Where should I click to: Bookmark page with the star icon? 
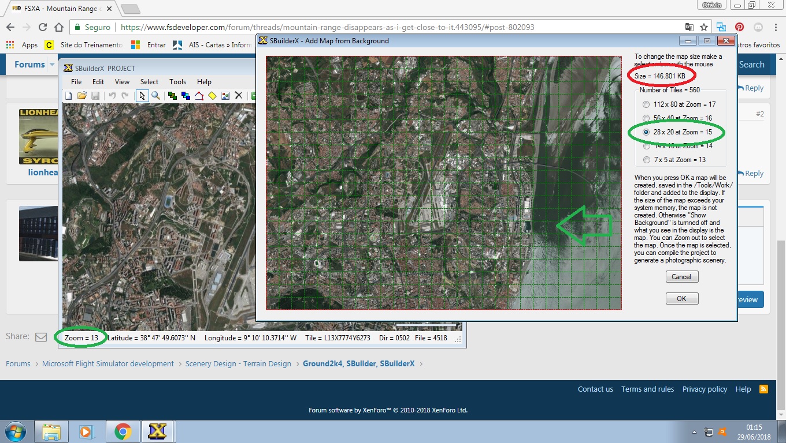coord(704,27)
